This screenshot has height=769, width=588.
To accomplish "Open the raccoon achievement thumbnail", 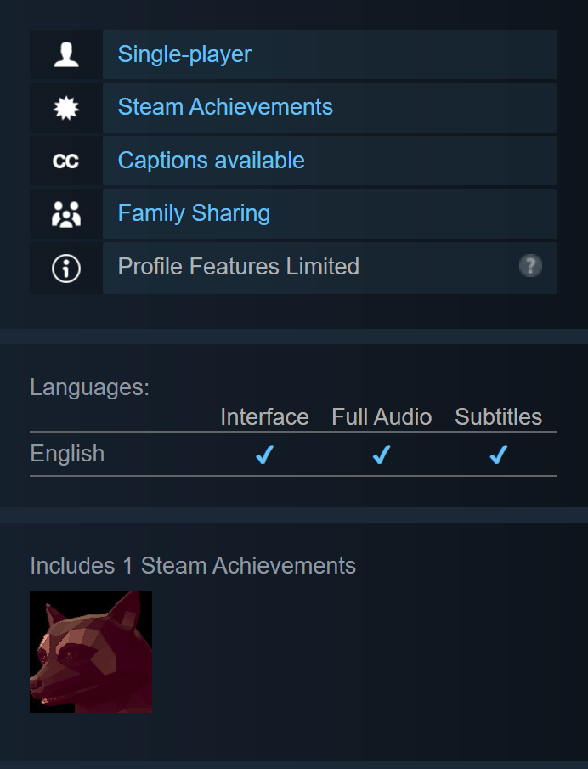I will (x=91, y=652).
